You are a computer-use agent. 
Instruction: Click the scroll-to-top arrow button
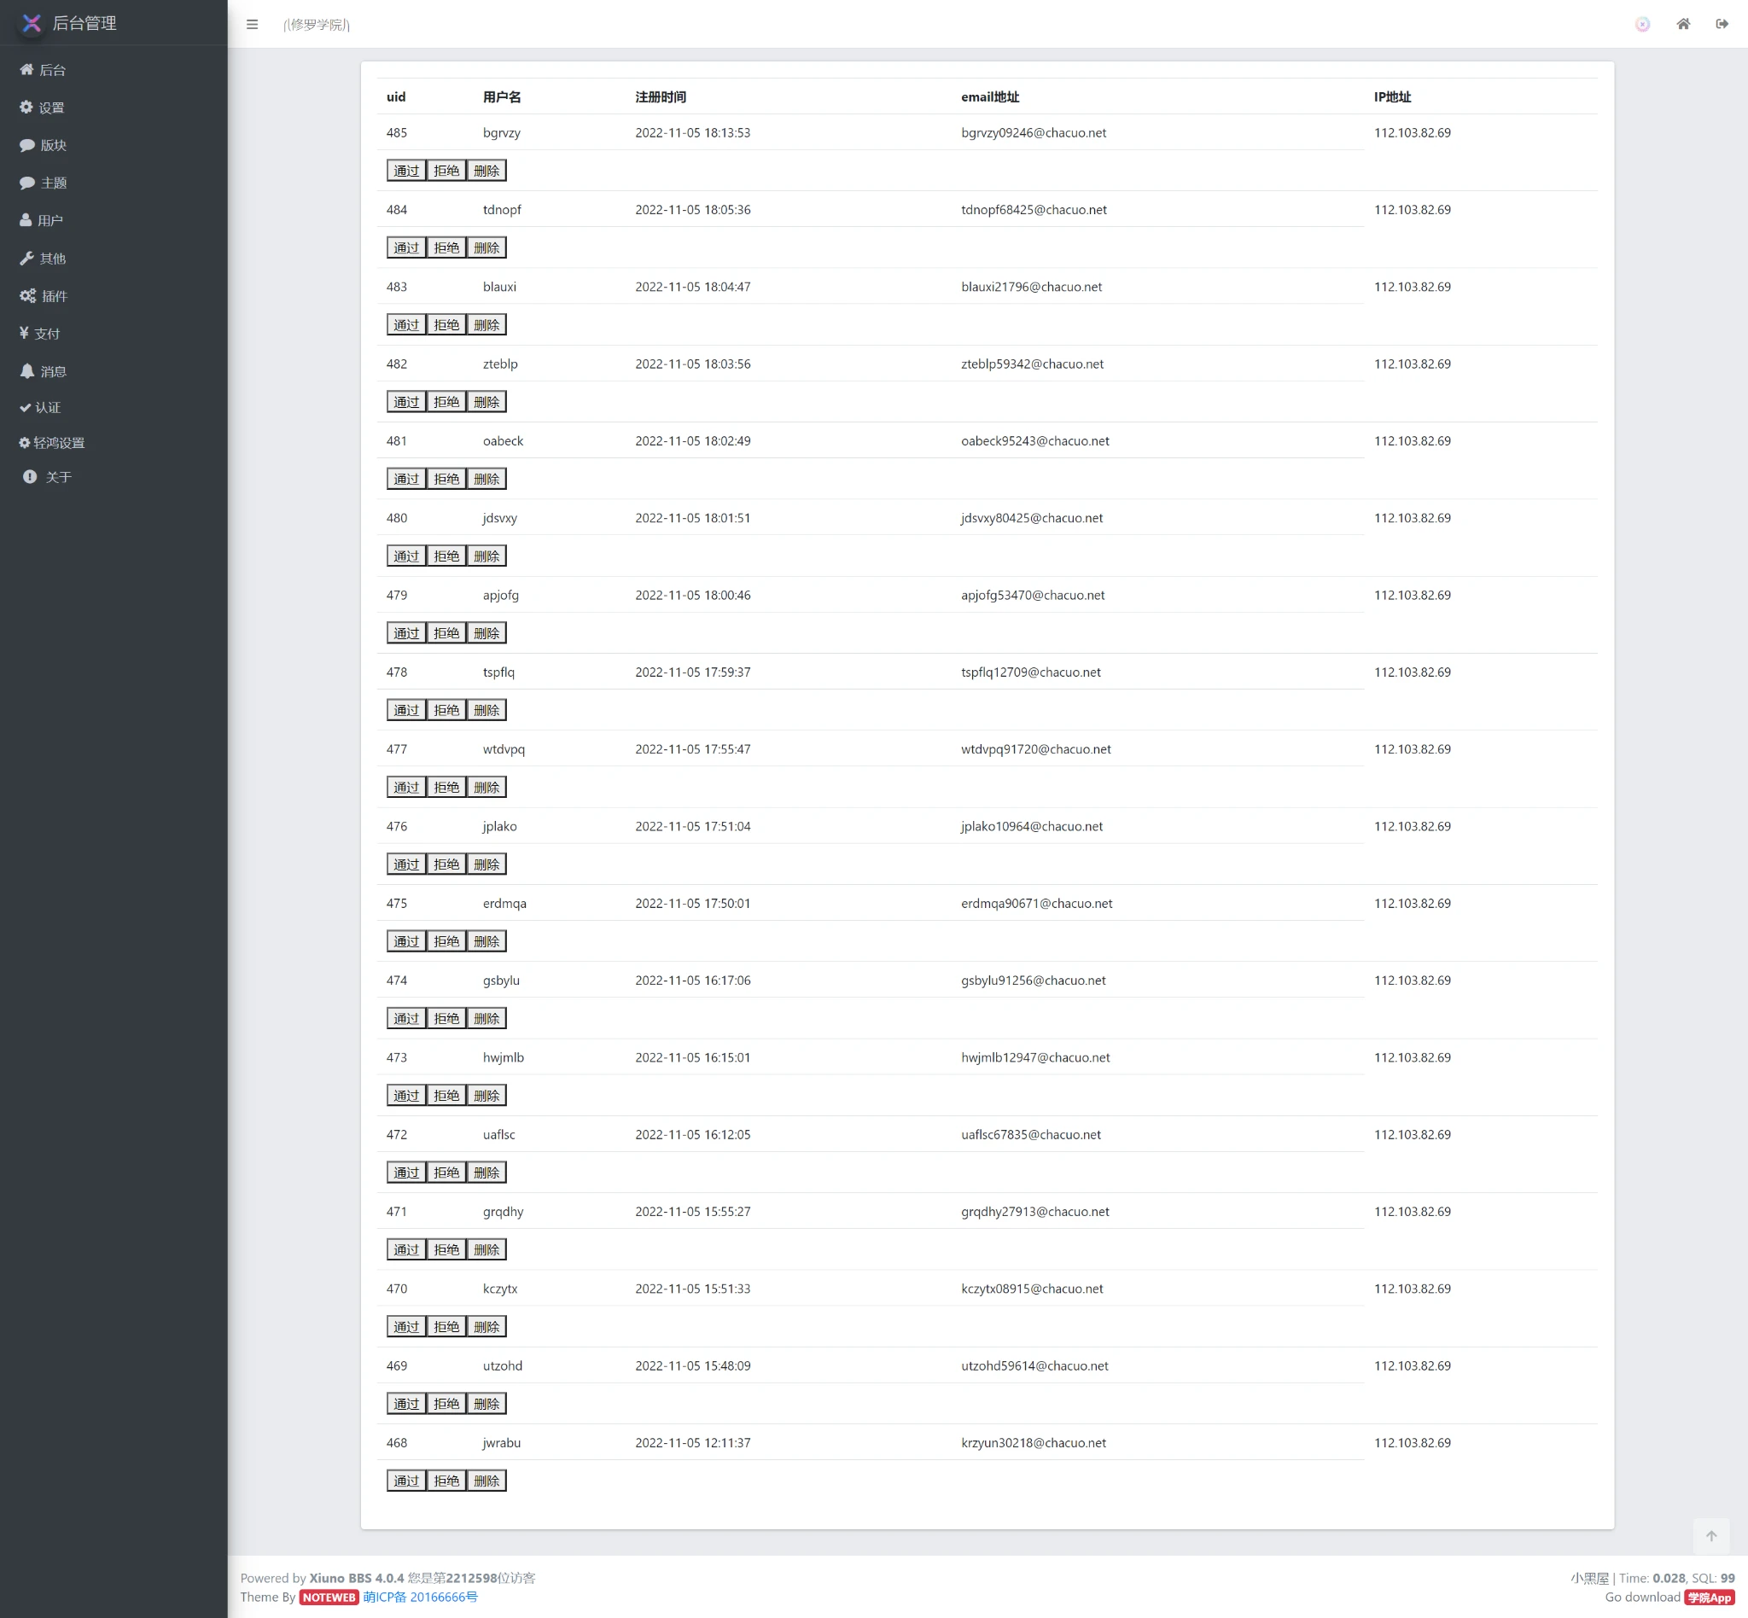[x=1711, y=1536]
